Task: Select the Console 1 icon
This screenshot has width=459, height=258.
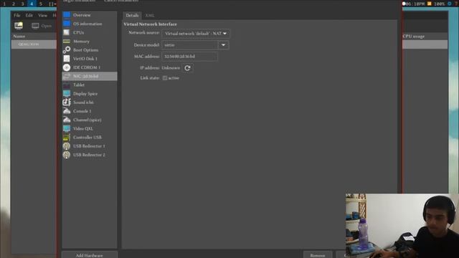Action: [x=67, y=111]
